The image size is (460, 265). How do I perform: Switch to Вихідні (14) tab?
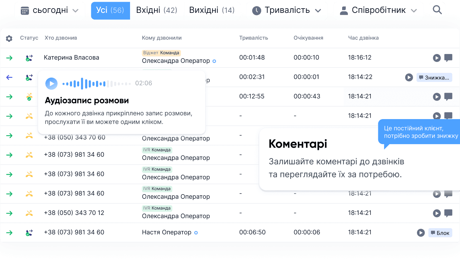point(212,10)
